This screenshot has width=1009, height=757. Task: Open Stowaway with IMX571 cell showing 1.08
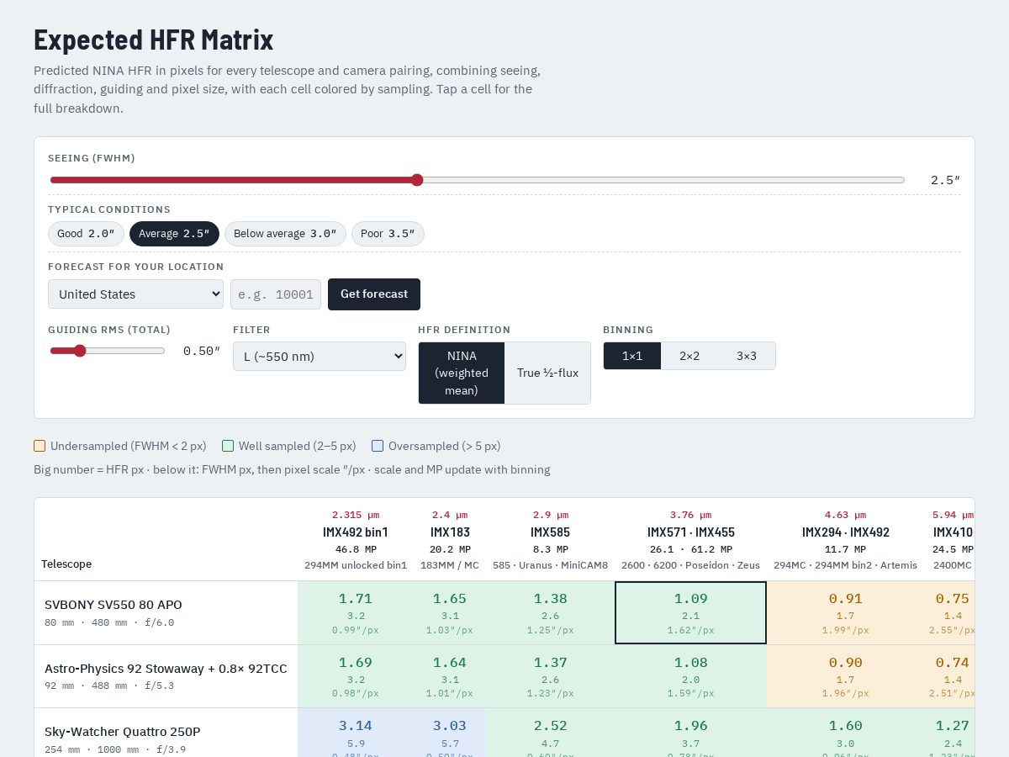click(690, 676)
